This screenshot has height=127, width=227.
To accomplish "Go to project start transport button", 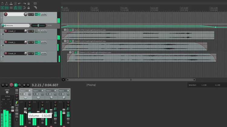I will click(x=3, y=85).
